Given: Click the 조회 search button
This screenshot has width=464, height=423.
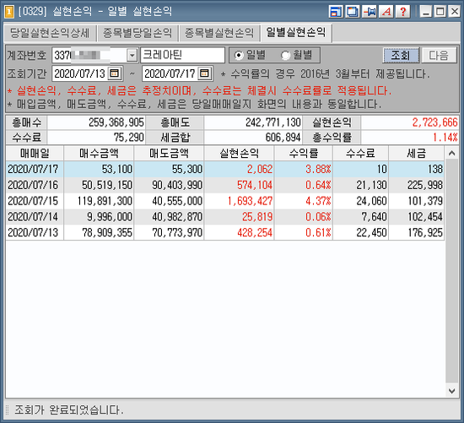Looking at the screenshot, I should tap(401, 55).
